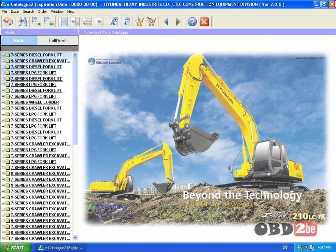Viewport: 336px width, 252px height.
Task: Click the 'Contents of Parts Catalogue' header
Action: (106, 32)
